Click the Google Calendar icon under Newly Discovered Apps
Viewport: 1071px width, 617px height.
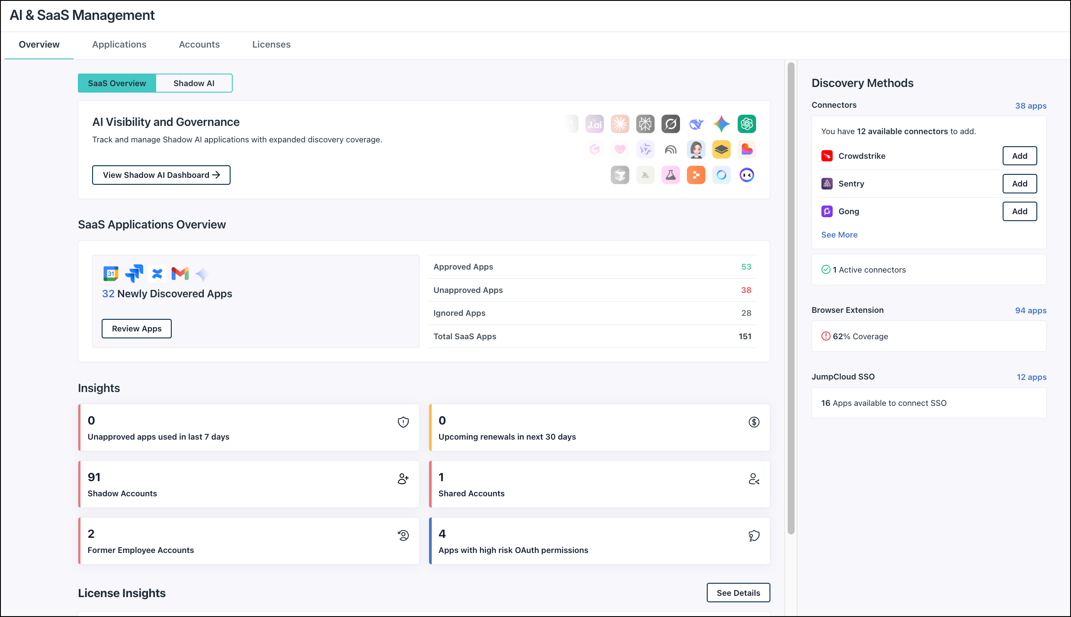[x=111, y=273]
